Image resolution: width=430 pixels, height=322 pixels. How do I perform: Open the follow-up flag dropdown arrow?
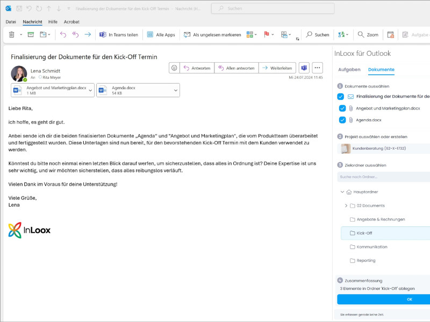coord(273,35)
